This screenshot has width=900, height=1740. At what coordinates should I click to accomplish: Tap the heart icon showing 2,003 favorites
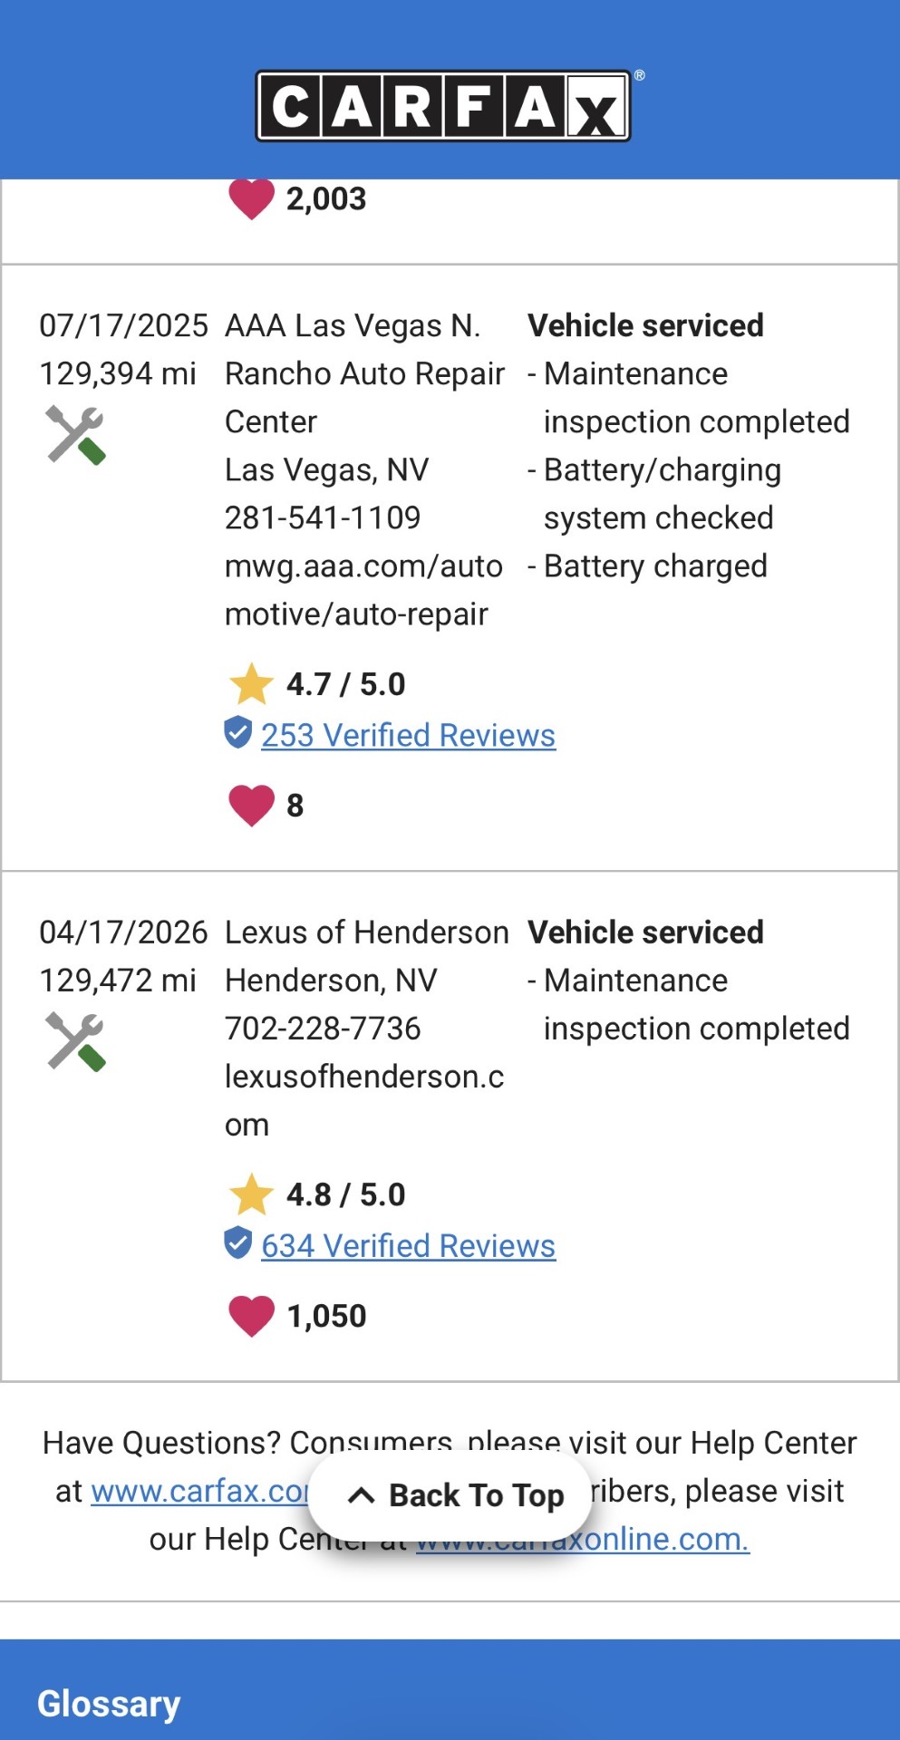[251, 199]
